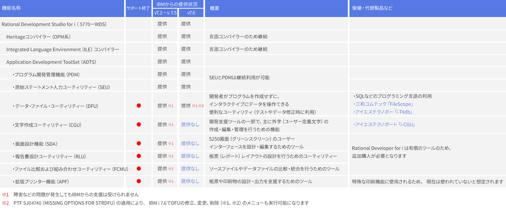Select the サポート終了 column header
Screen dimensions: 506x211
(x=138, y=8)
